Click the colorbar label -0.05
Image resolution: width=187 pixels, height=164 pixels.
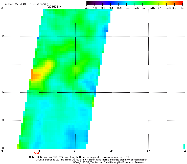pos(168,8)
